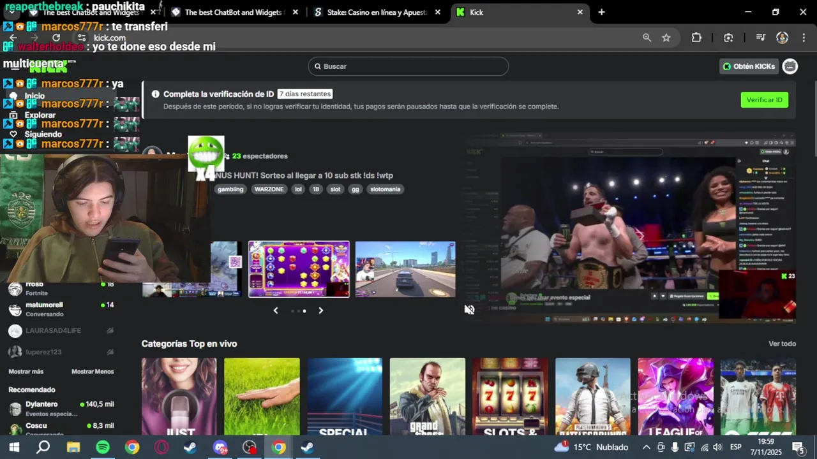
Task: Click the Chrome media control music icon
Action: point(760,38)
